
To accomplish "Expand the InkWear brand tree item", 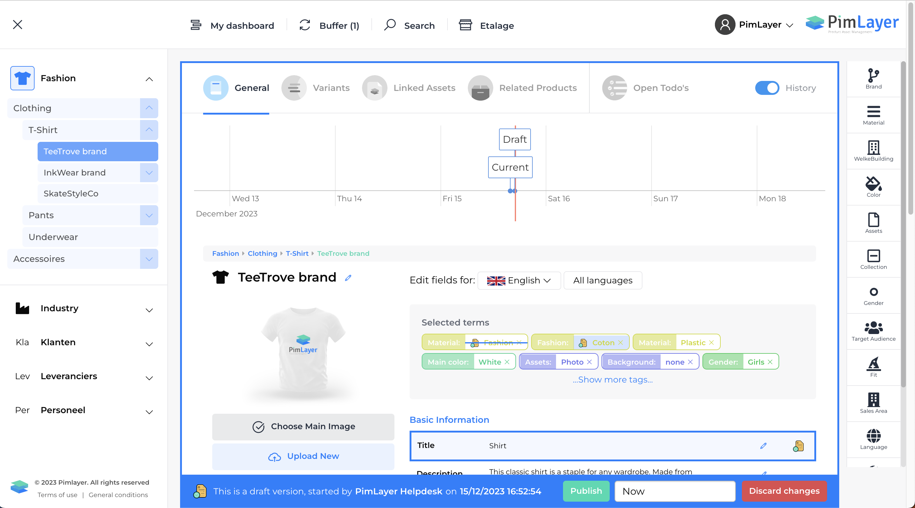I will [149, 173].
